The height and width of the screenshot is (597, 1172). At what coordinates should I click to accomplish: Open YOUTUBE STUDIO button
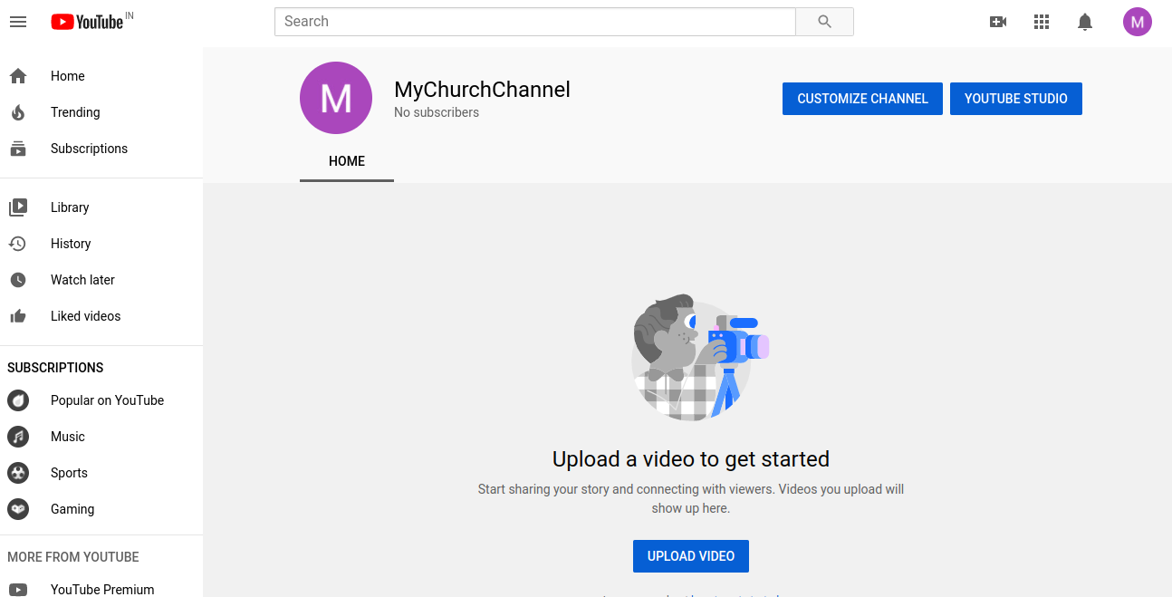click(1016, 99)
